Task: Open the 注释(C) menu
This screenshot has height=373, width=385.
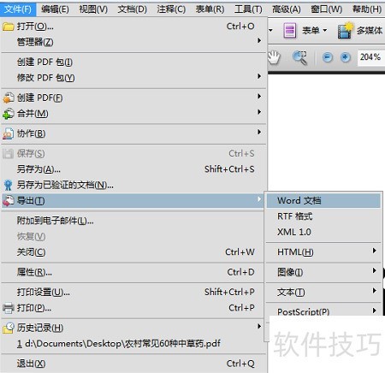Action: 171,9
